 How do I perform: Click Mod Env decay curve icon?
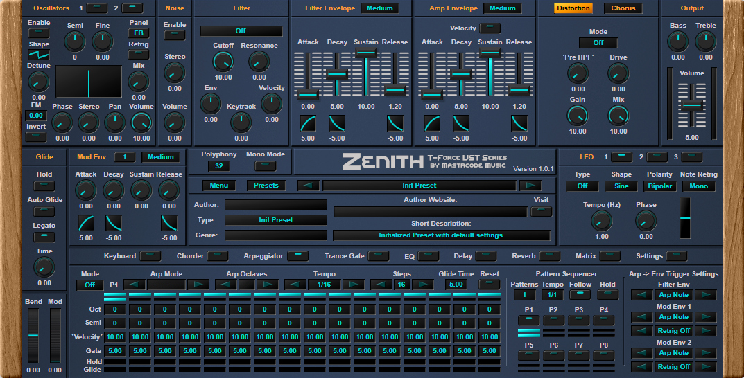(114, 223)
